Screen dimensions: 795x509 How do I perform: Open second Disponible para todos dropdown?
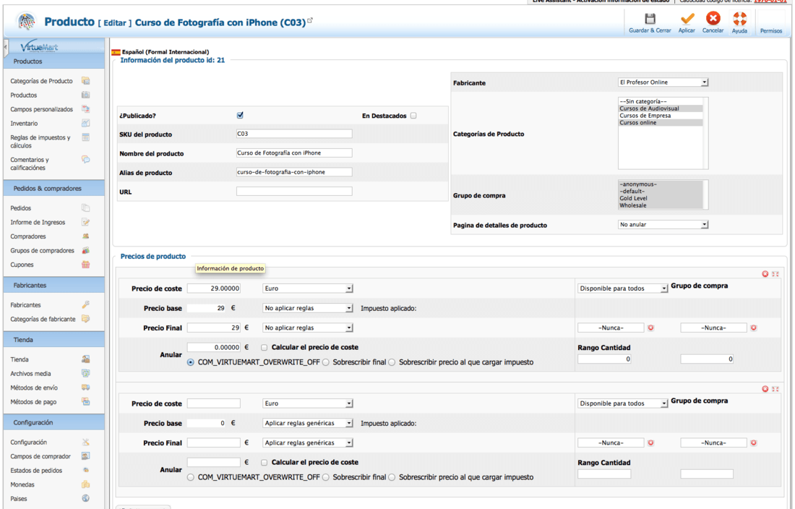pos(622,403)
